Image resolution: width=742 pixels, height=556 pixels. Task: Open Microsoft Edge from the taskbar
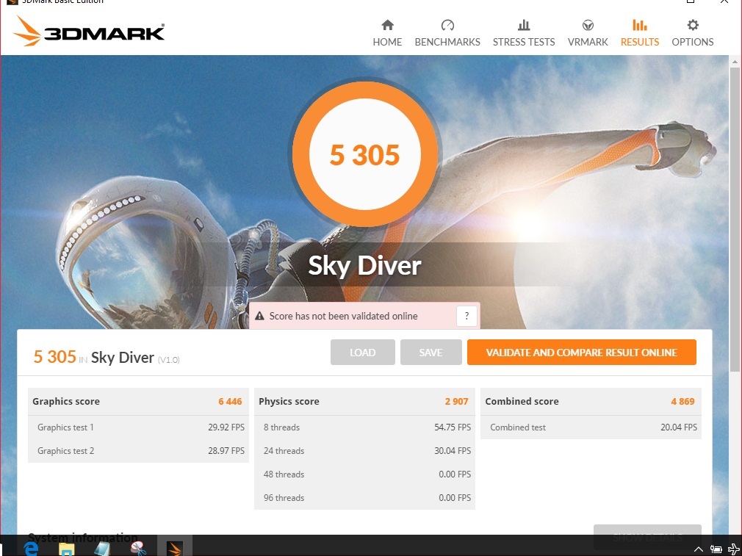pyautogui.click(x=31, y=549)
